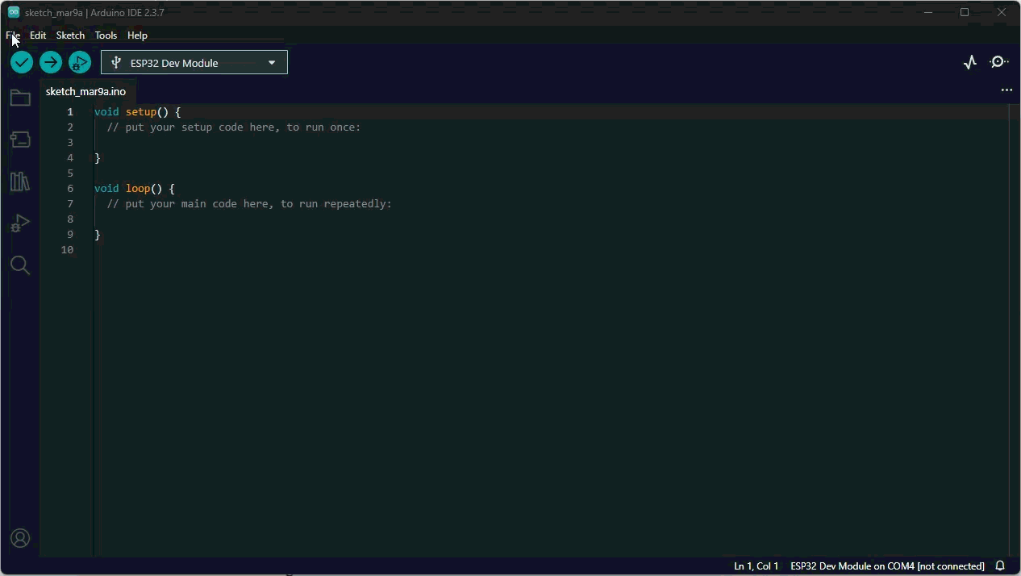Click the Upload arrow button
The image size is (1021, 576).
[x=51, y=62]
